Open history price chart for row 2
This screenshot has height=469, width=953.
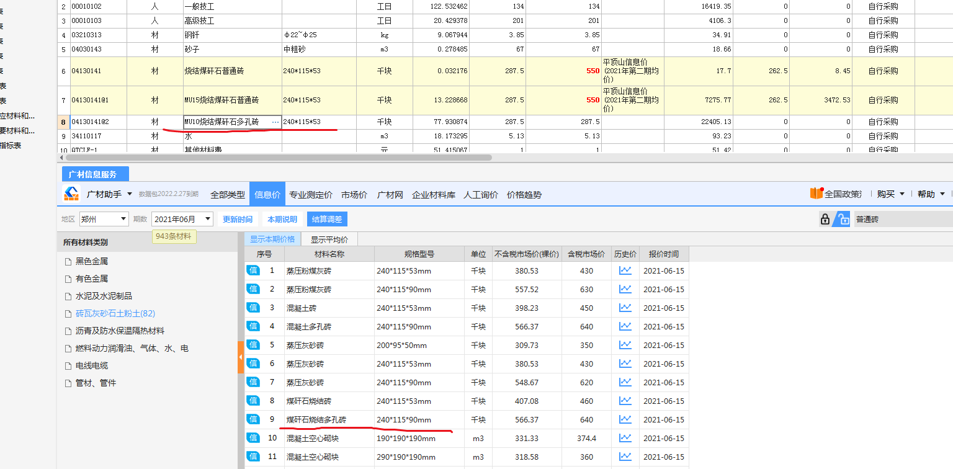pos(625,289)
